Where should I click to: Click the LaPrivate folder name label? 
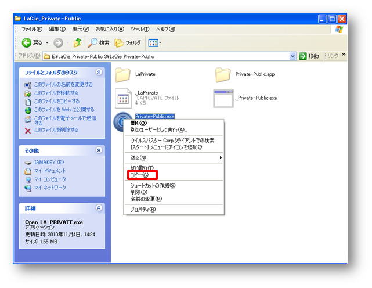[x=145, y=74]
